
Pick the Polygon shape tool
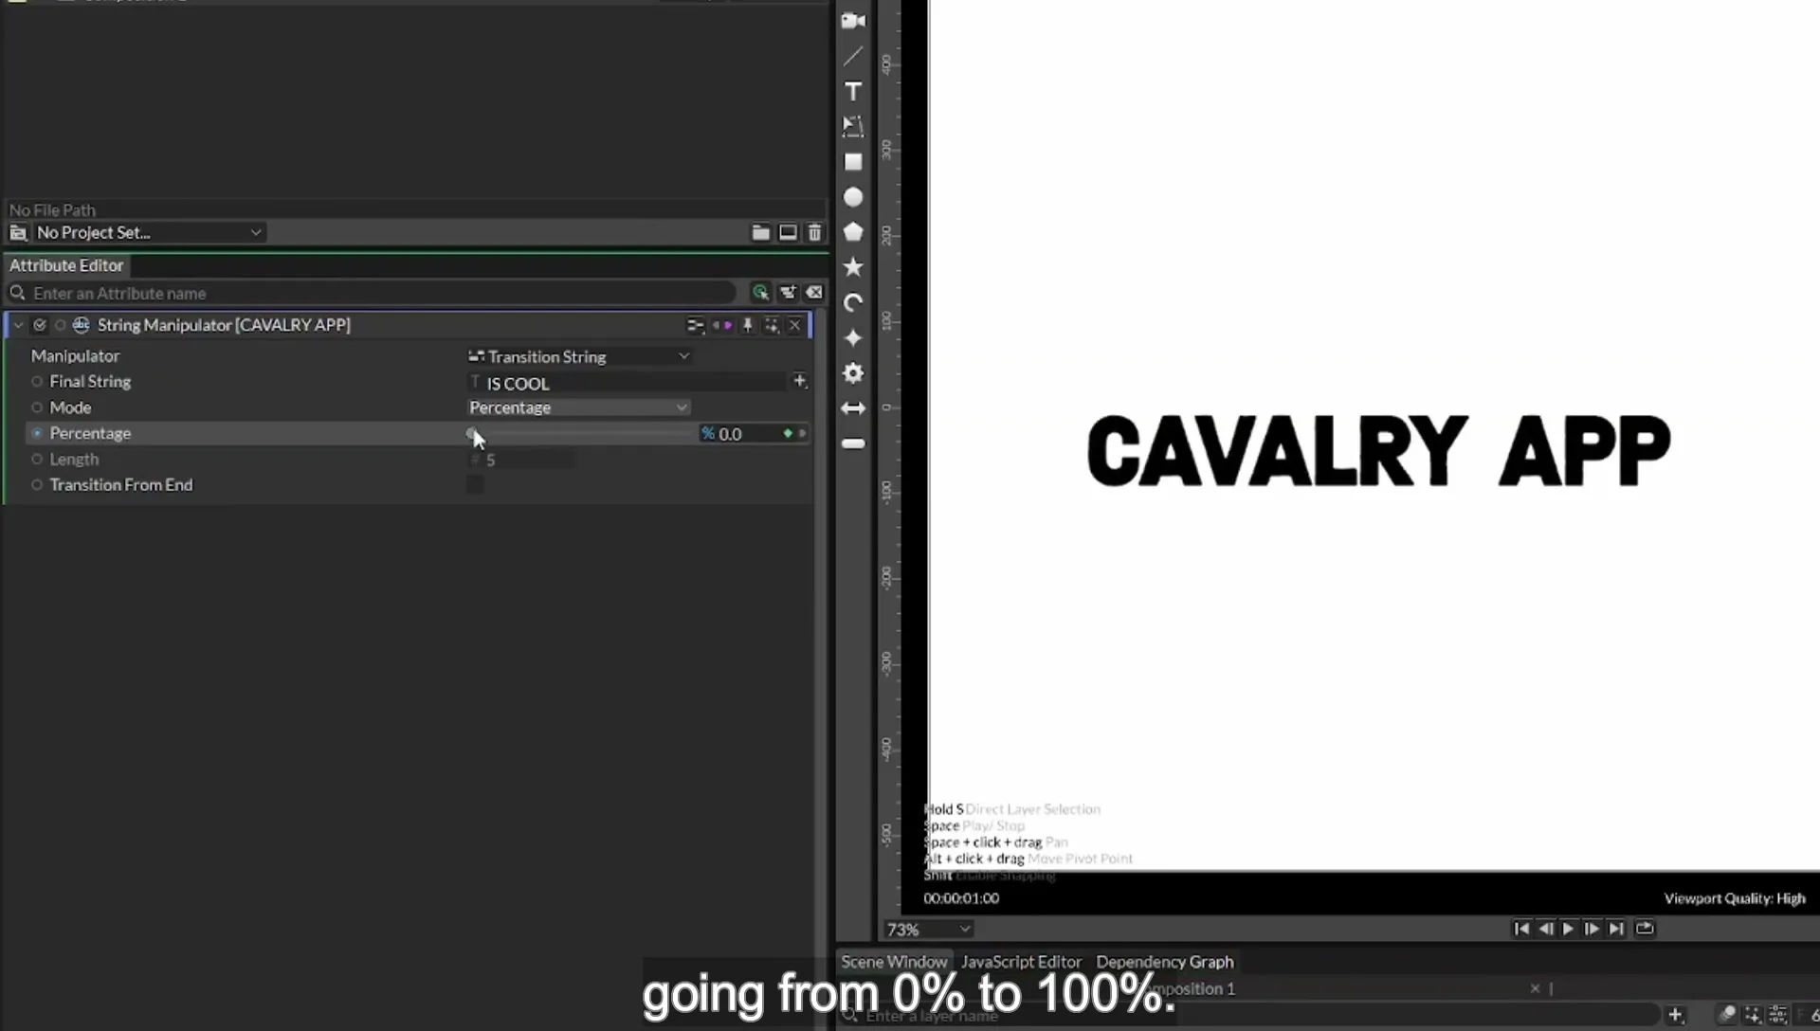(x=853, y=232)
